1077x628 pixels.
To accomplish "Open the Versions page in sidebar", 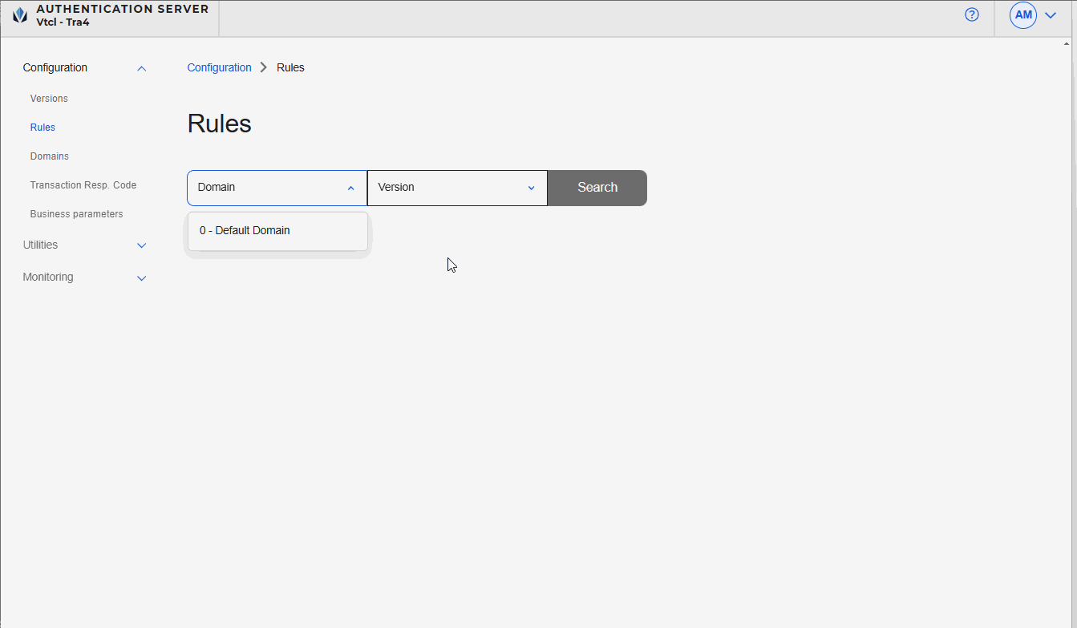I will tap(49, 99).
